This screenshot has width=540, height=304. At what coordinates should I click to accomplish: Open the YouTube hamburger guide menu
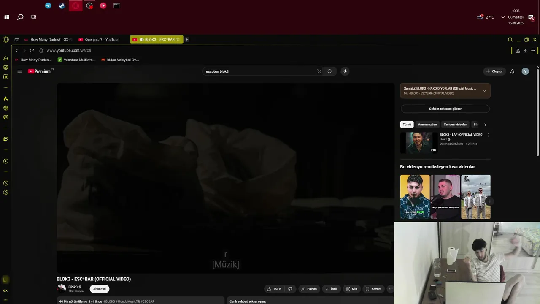tap(19, 71)
